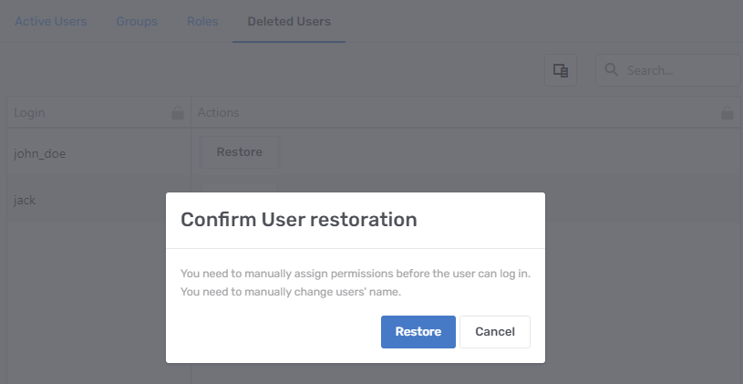Image resolution: width=743 pixels, height=384 pixels.
Task: Focus the Search input field
Action: click(x=679, y=70)
